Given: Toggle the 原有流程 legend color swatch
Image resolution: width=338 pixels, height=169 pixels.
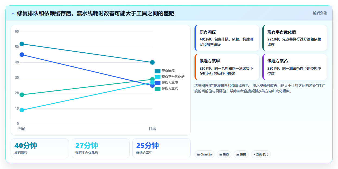Looking at the screenshot, I should (x=158, y=71).
